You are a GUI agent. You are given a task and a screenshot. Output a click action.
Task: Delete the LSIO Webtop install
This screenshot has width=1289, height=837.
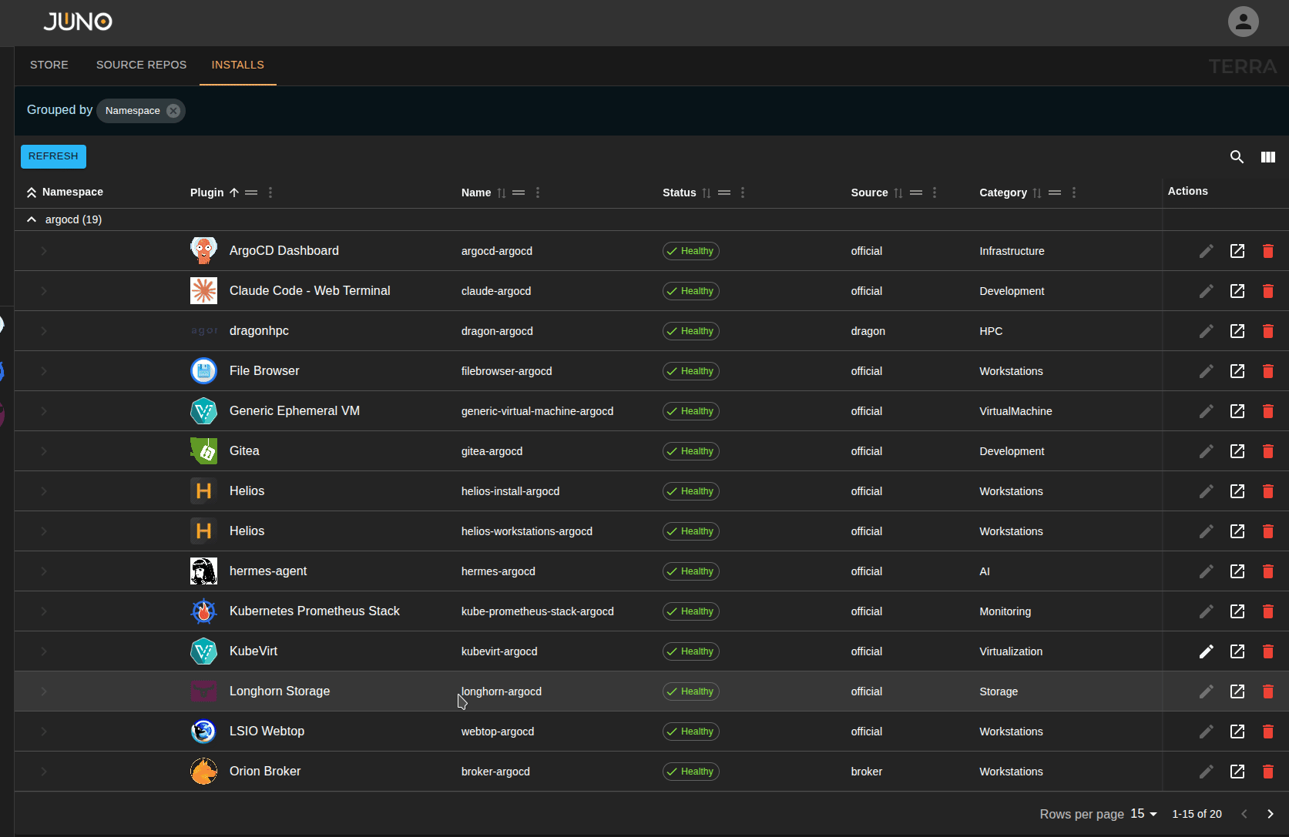[x=1267, y=732]
